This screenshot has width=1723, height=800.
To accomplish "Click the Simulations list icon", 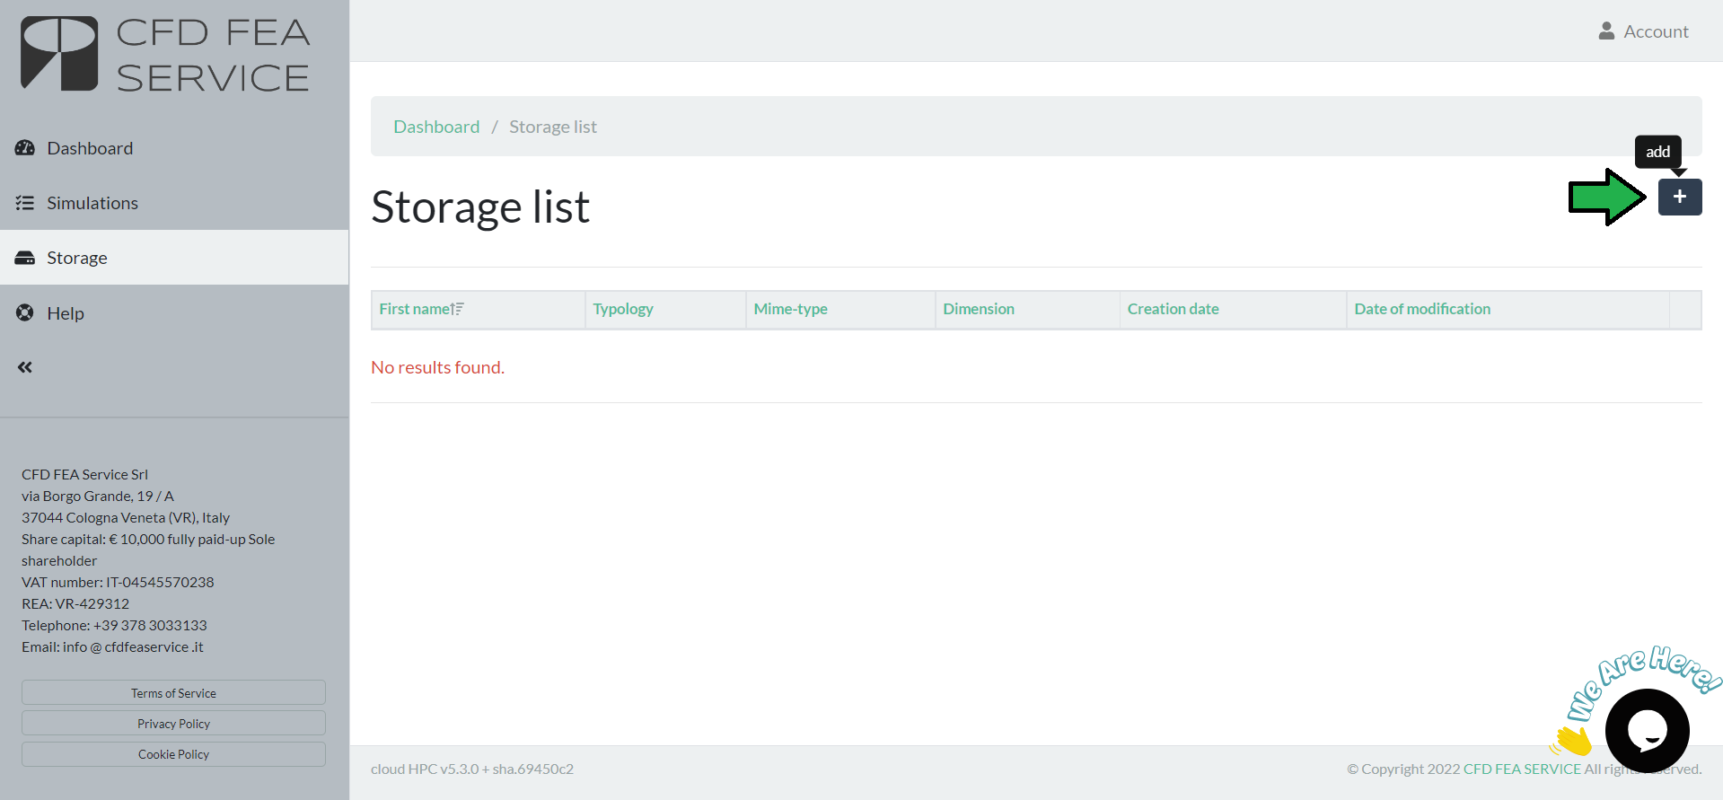I will (25, 203).
